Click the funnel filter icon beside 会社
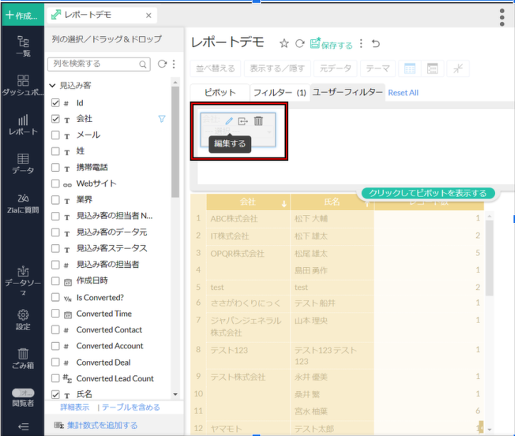 pos(161,119)
